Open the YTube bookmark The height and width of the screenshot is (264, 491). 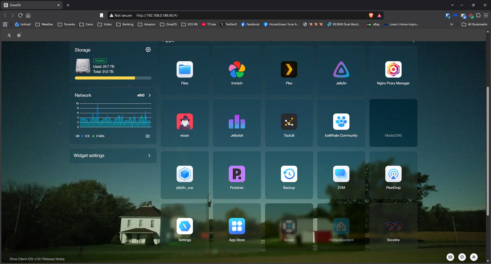(209, 24)
